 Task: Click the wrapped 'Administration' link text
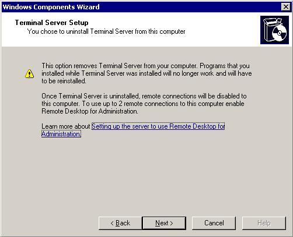tap(61, 134)
